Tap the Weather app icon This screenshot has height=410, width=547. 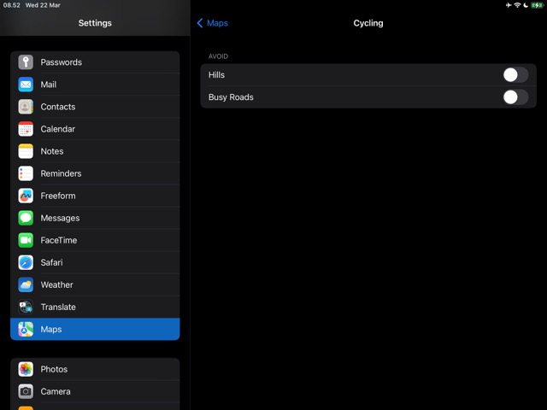(26, 284)
